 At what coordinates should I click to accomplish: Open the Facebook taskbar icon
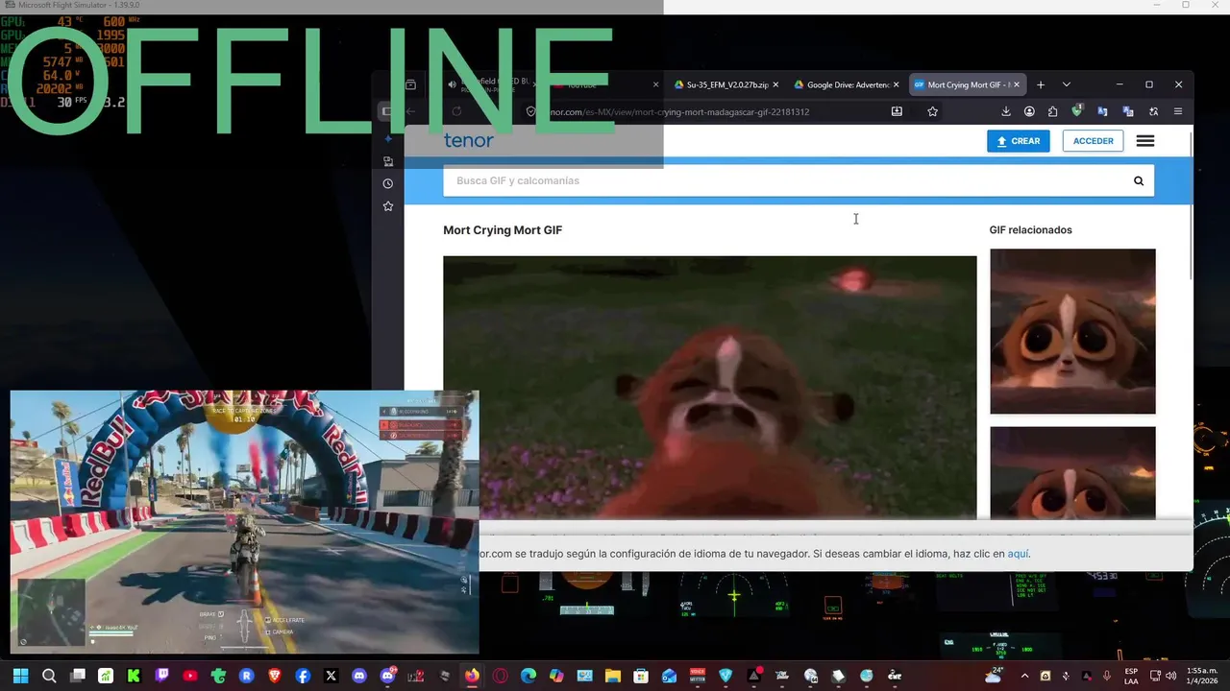[x=303, y=676]
